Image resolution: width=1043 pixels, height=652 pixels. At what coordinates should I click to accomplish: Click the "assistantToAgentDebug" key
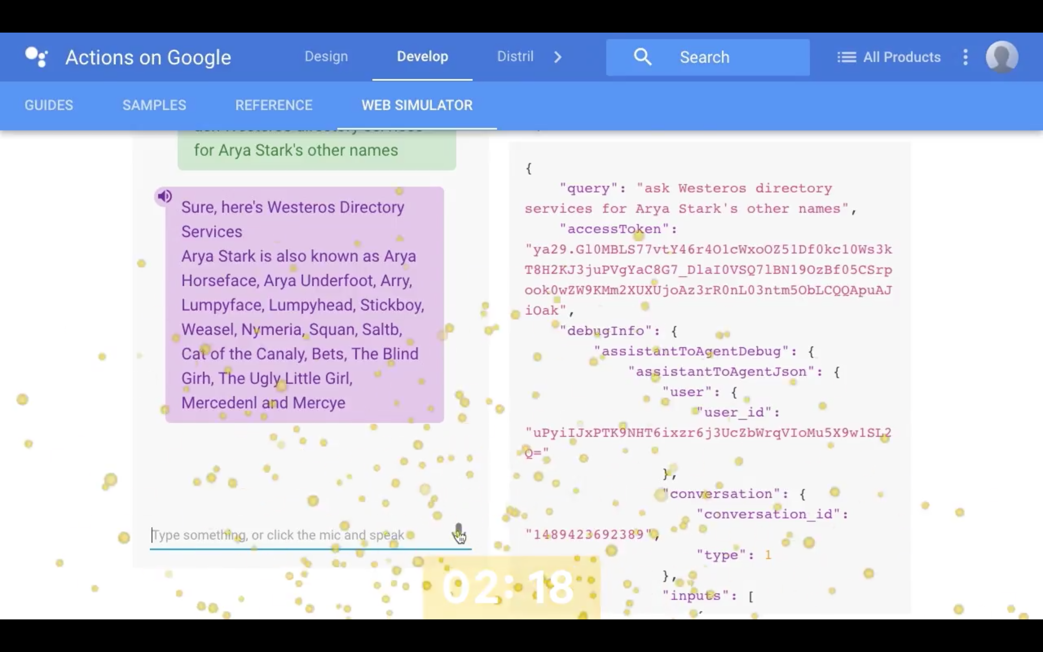(691, 351)
